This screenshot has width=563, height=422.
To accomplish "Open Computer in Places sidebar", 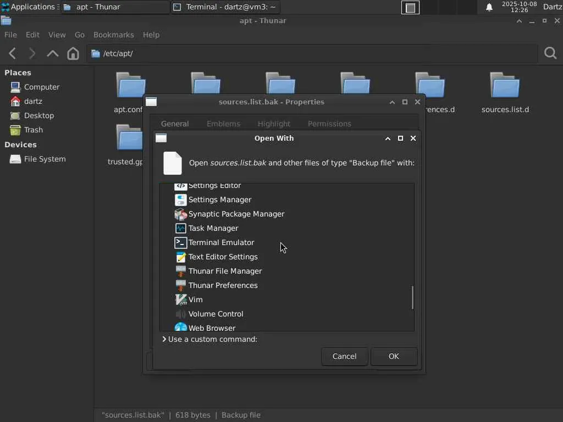I will (35, 87).
